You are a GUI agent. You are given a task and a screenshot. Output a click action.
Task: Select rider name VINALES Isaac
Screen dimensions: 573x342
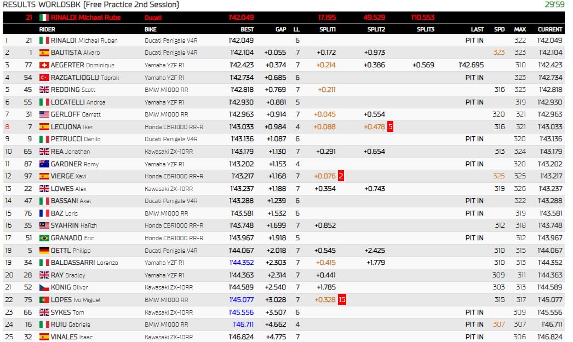tap(72, 337)
